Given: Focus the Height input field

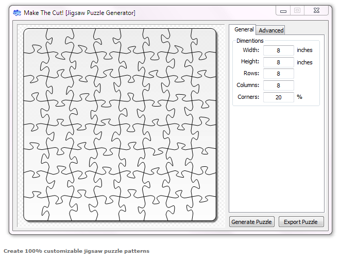Looking at the screenshot, I should (278, 62).
